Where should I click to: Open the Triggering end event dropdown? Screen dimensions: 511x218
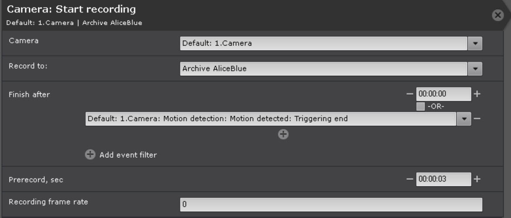(x=463, y=119)
